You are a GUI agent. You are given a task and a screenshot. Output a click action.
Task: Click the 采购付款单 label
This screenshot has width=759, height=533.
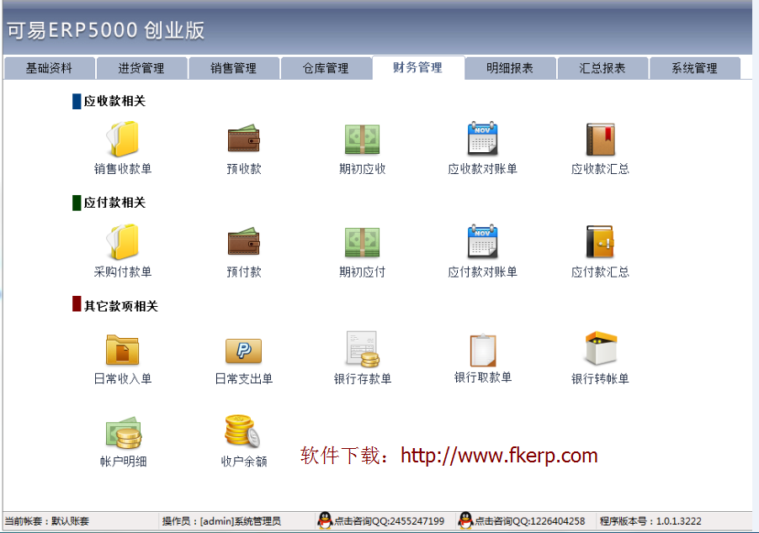pos(123,272)
